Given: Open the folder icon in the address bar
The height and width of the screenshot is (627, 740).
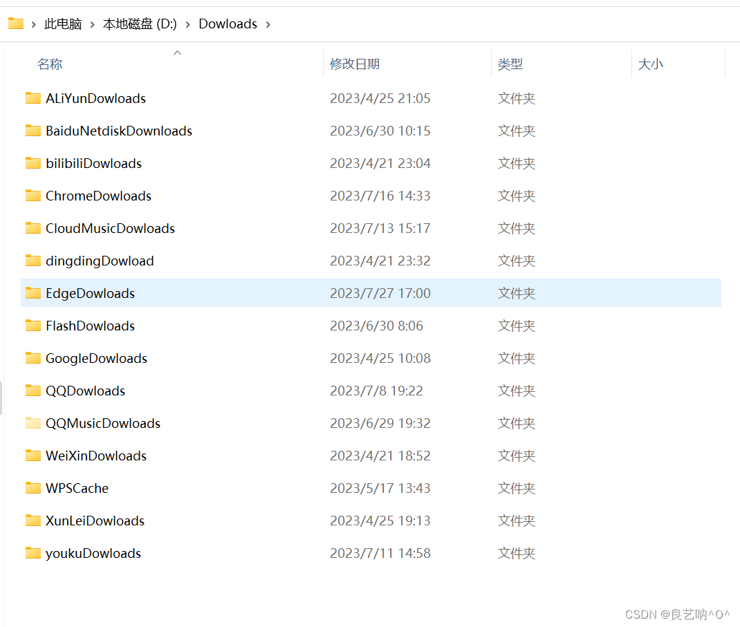Looking at the screenshot, I should pos(15,23).
